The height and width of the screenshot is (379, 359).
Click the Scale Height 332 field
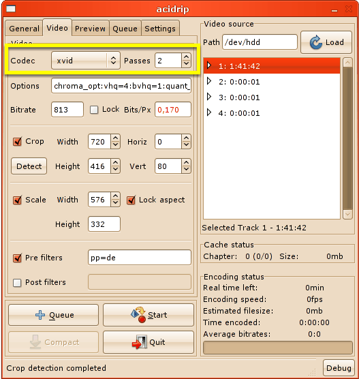(x=104, y=224)
